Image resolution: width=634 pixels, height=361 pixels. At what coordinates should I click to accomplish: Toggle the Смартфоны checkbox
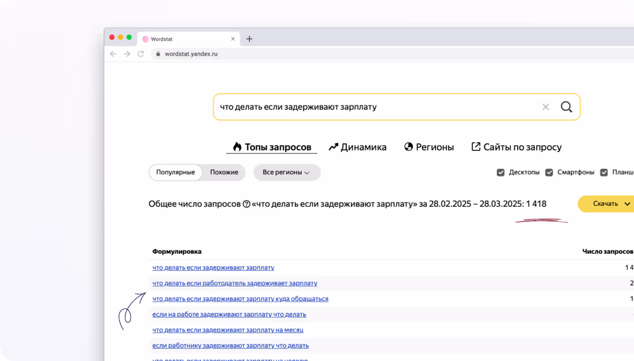coord(549,173)
